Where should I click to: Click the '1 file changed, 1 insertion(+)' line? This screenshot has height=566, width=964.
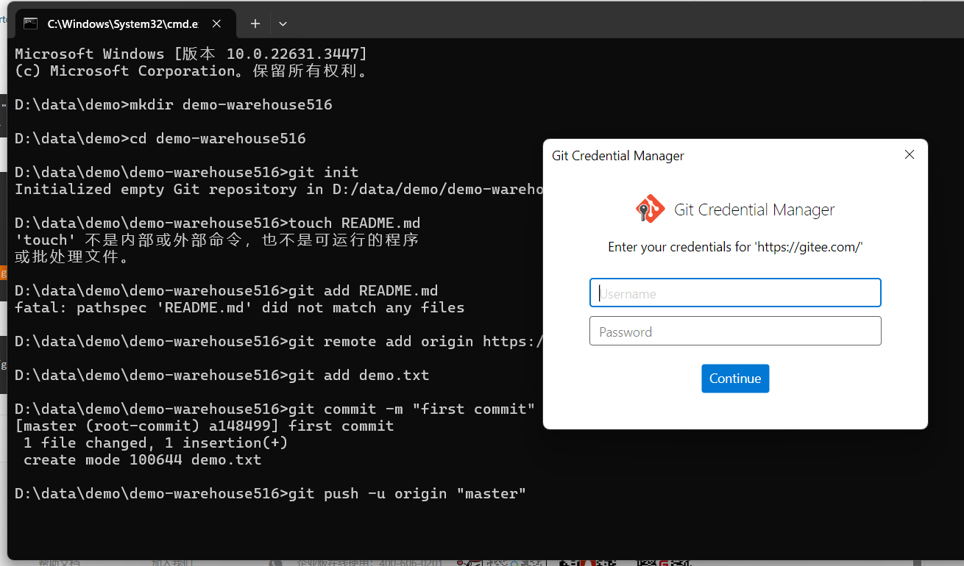[x=156, y=443]
